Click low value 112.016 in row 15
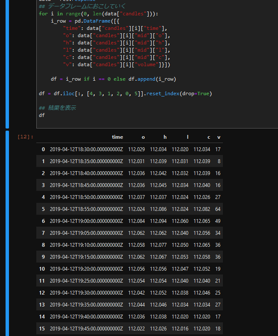The image size is (278, 336). tap(180, 329)
